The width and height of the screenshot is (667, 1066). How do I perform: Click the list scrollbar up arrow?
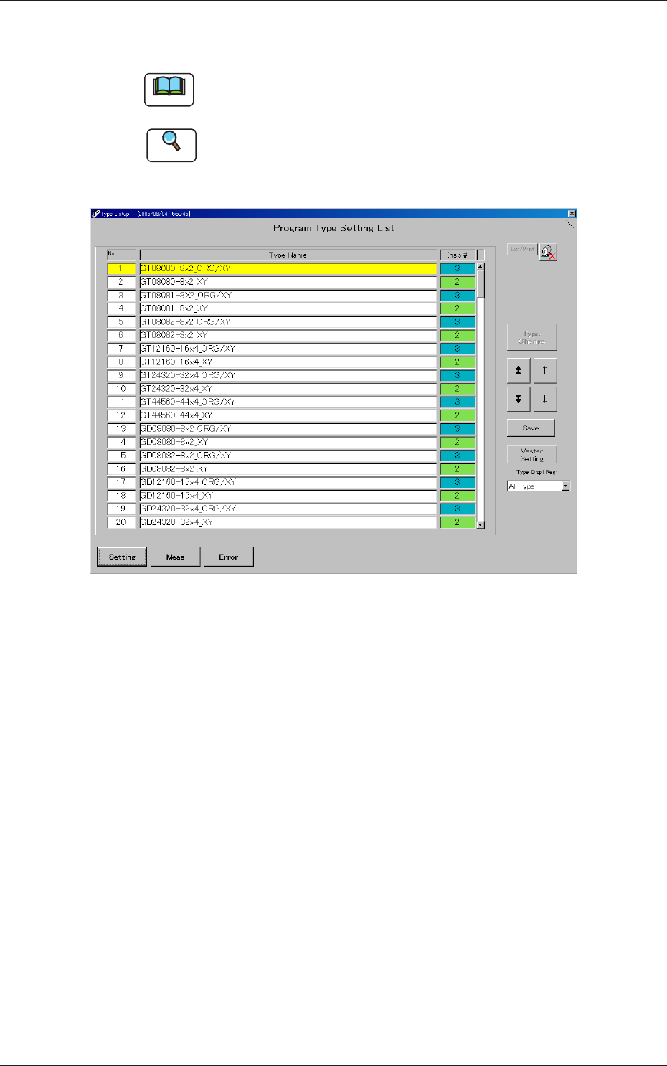point(481,267)
